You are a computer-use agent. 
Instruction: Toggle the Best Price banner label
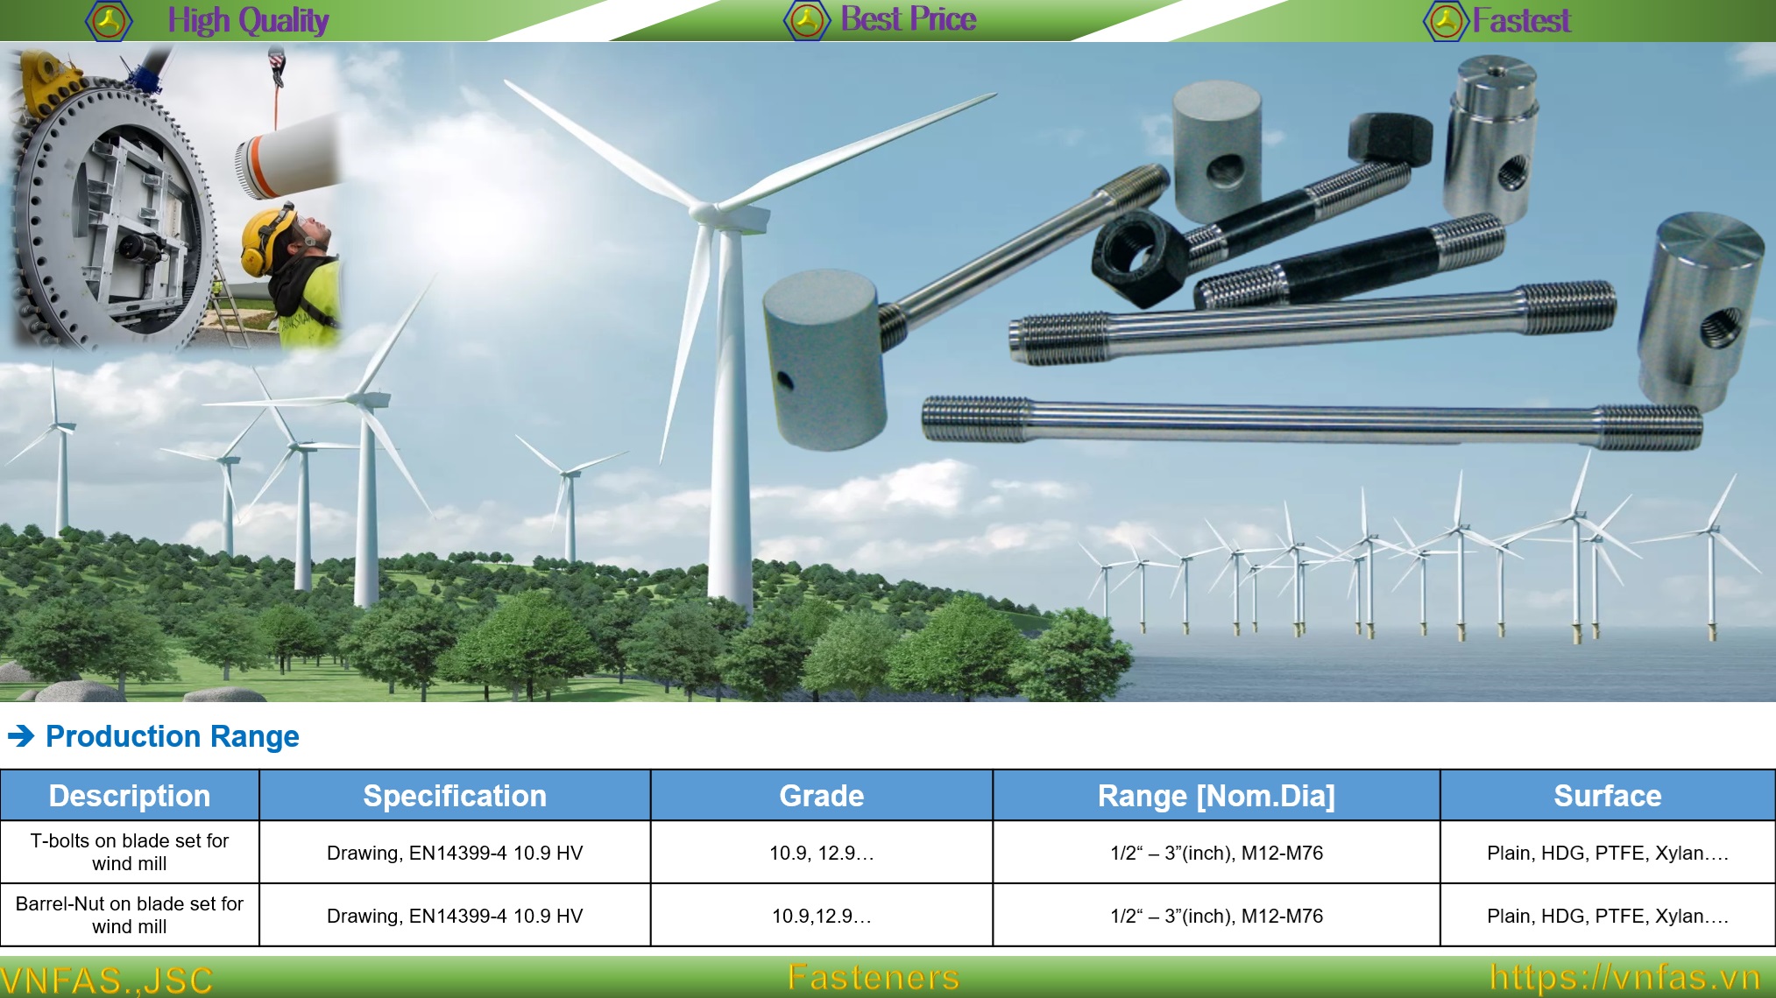911,19
